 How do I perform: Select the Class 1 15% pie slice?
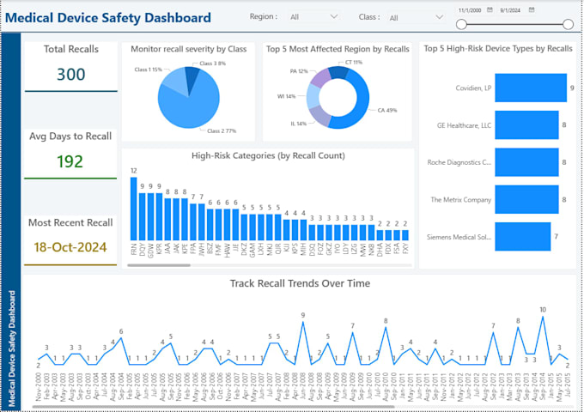click(x=175, y=82)
